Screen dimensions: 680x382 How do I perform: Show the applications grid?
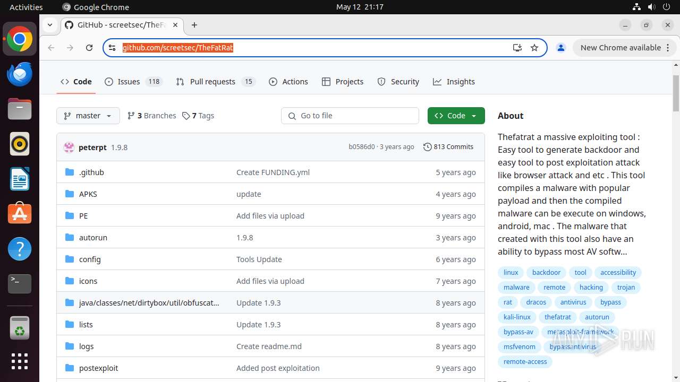20,361
